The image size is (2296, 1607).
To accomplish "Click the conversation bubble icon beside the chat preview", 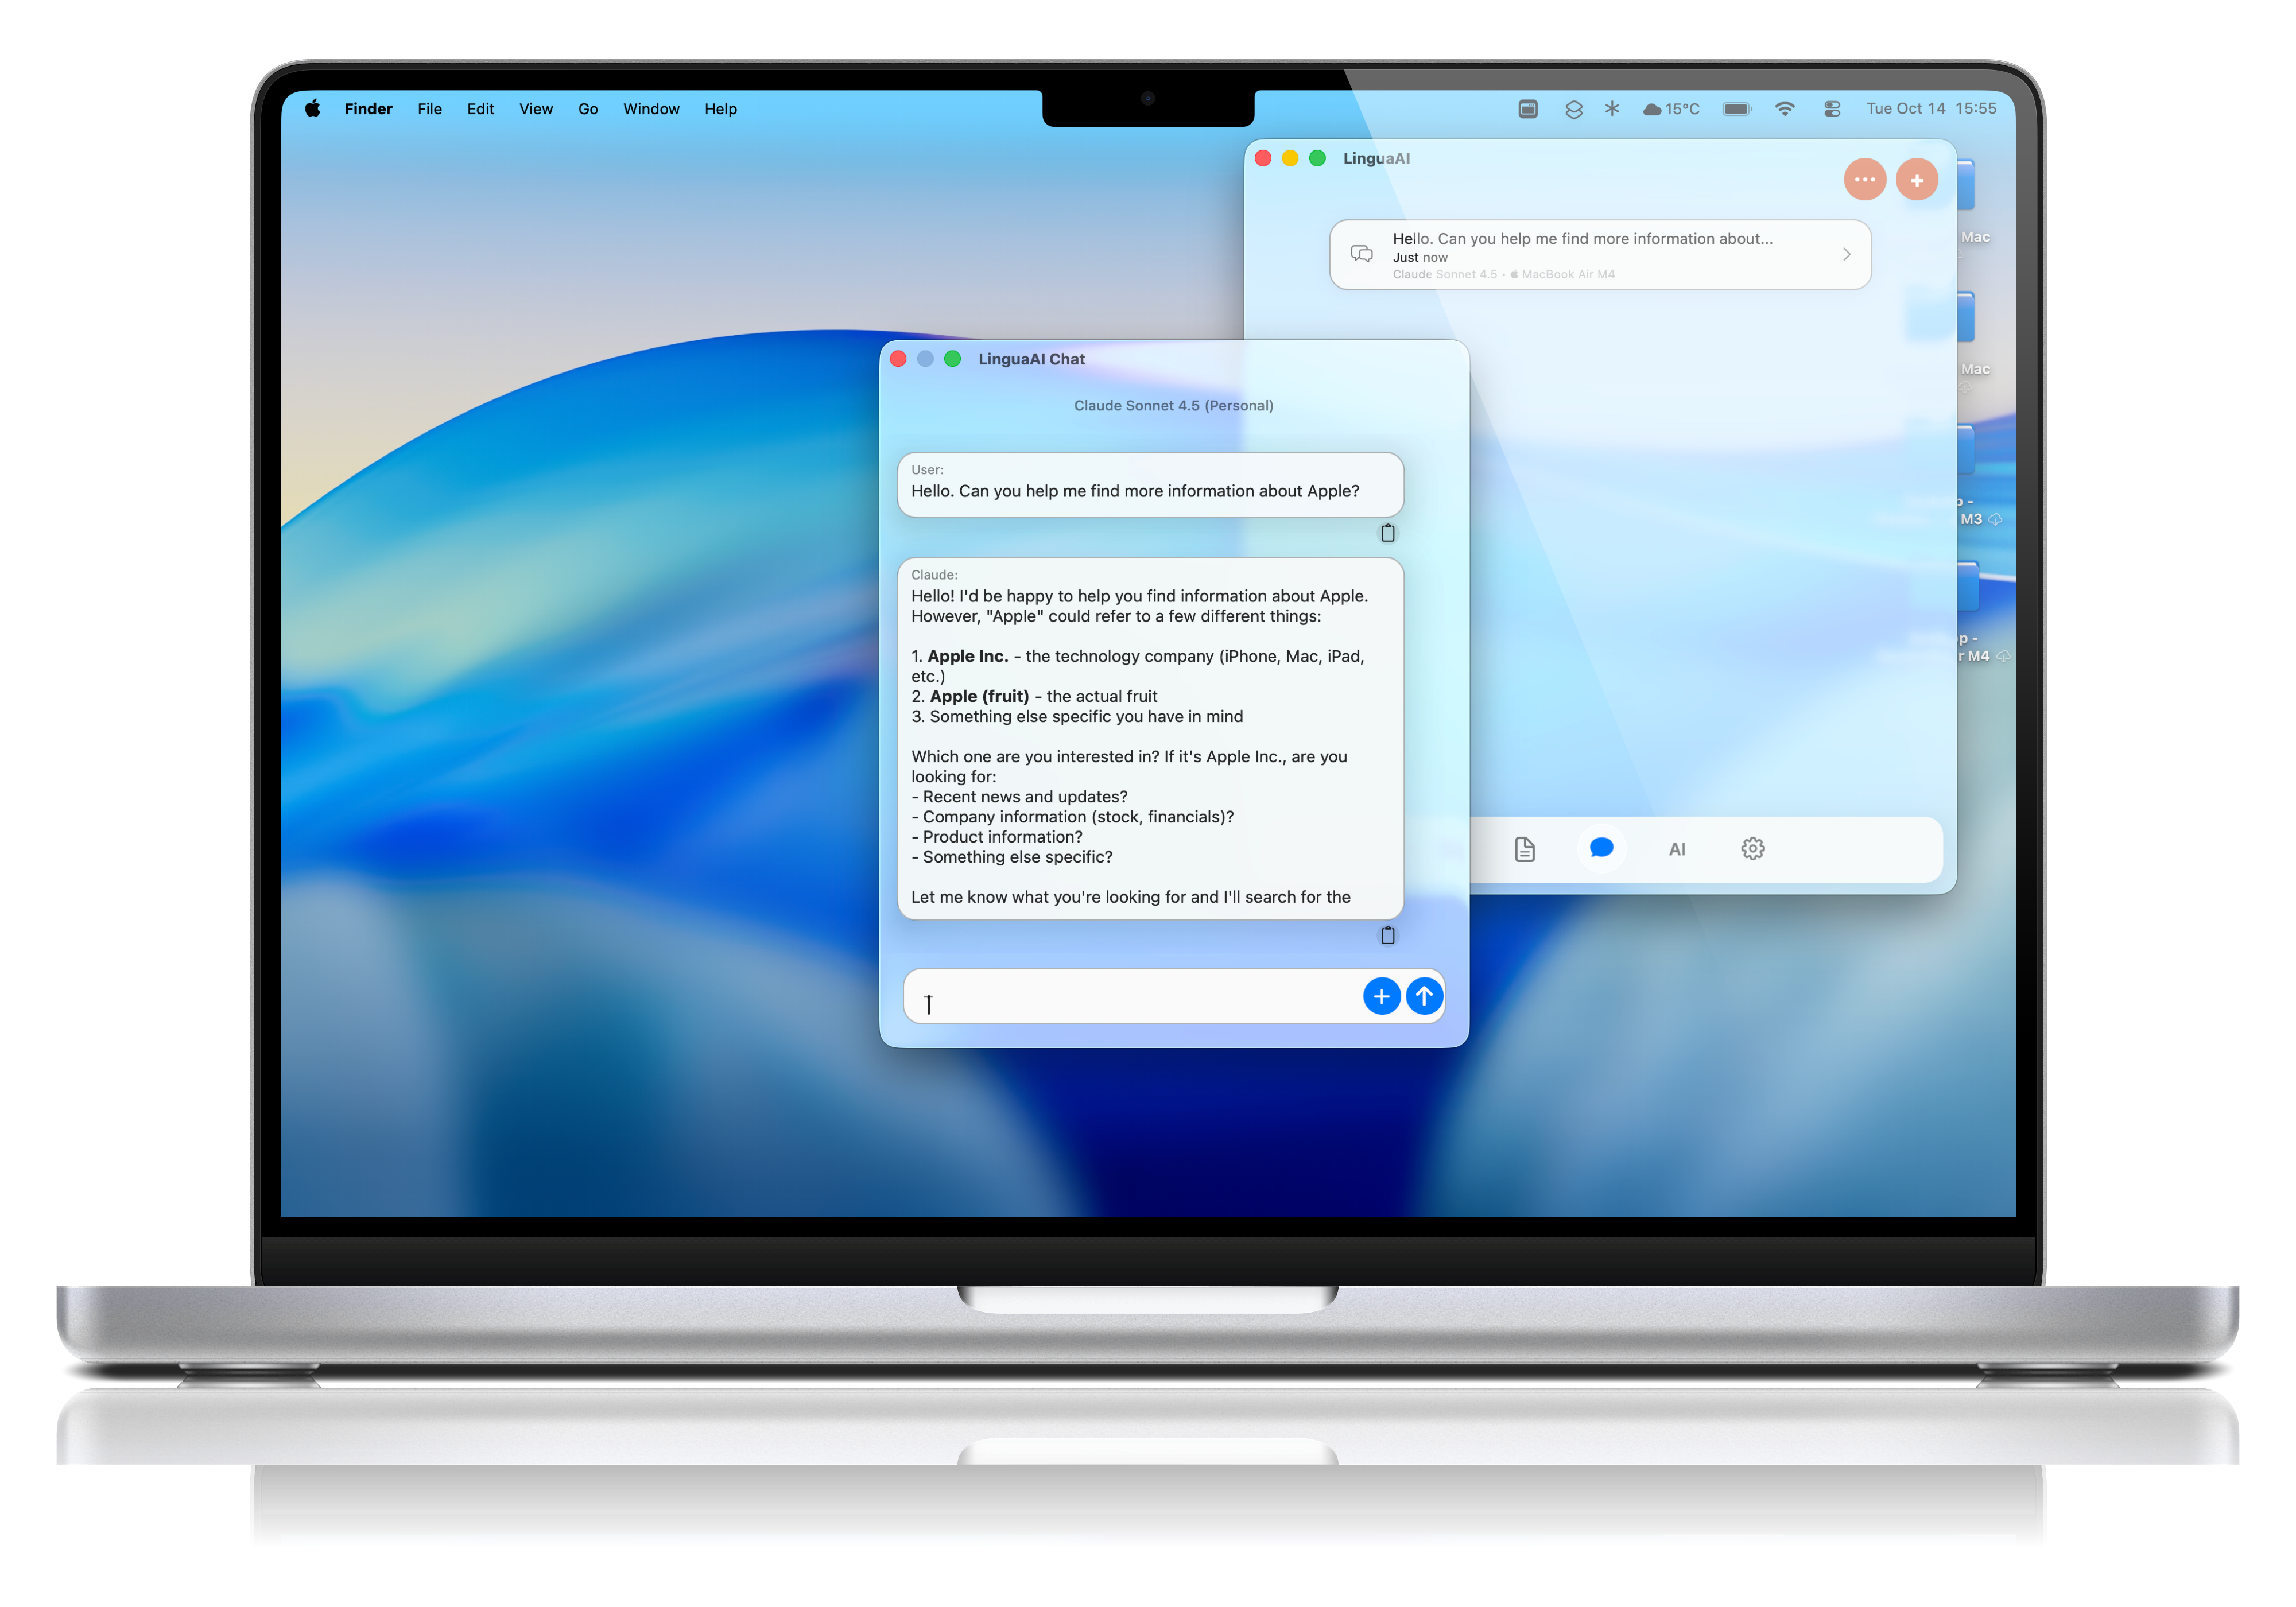I will [1361, 254].
